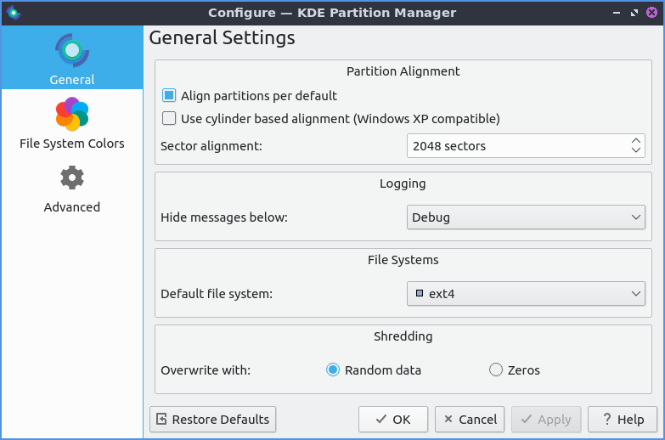Image resolution: width=665 pixels, height=440 pixels.
Task: Open the File System Colors page icon
Action: [x=72, y=115]
